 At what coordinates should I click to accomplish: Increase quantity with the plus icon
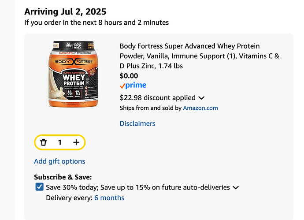[76, 142]
